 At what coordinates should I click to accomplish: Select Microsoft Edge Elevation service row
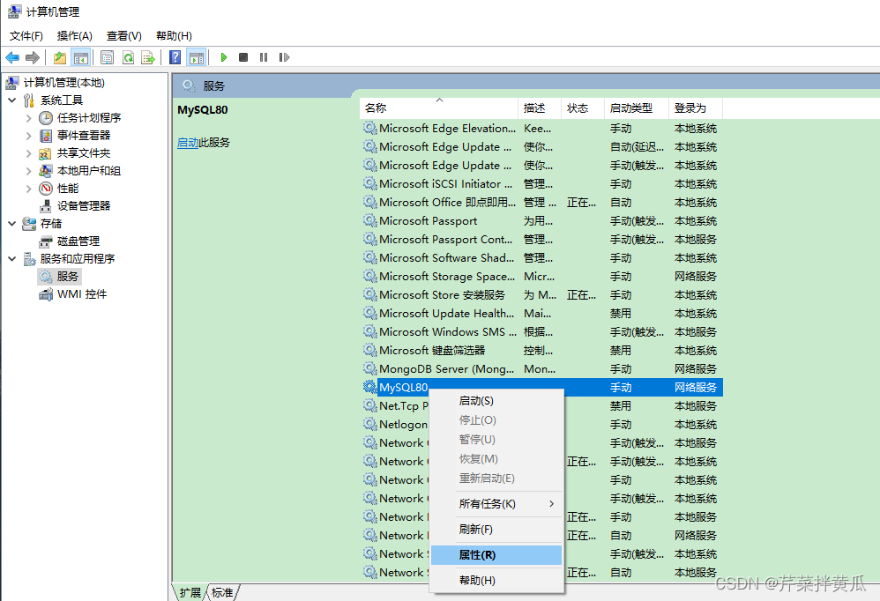(541, 129)
